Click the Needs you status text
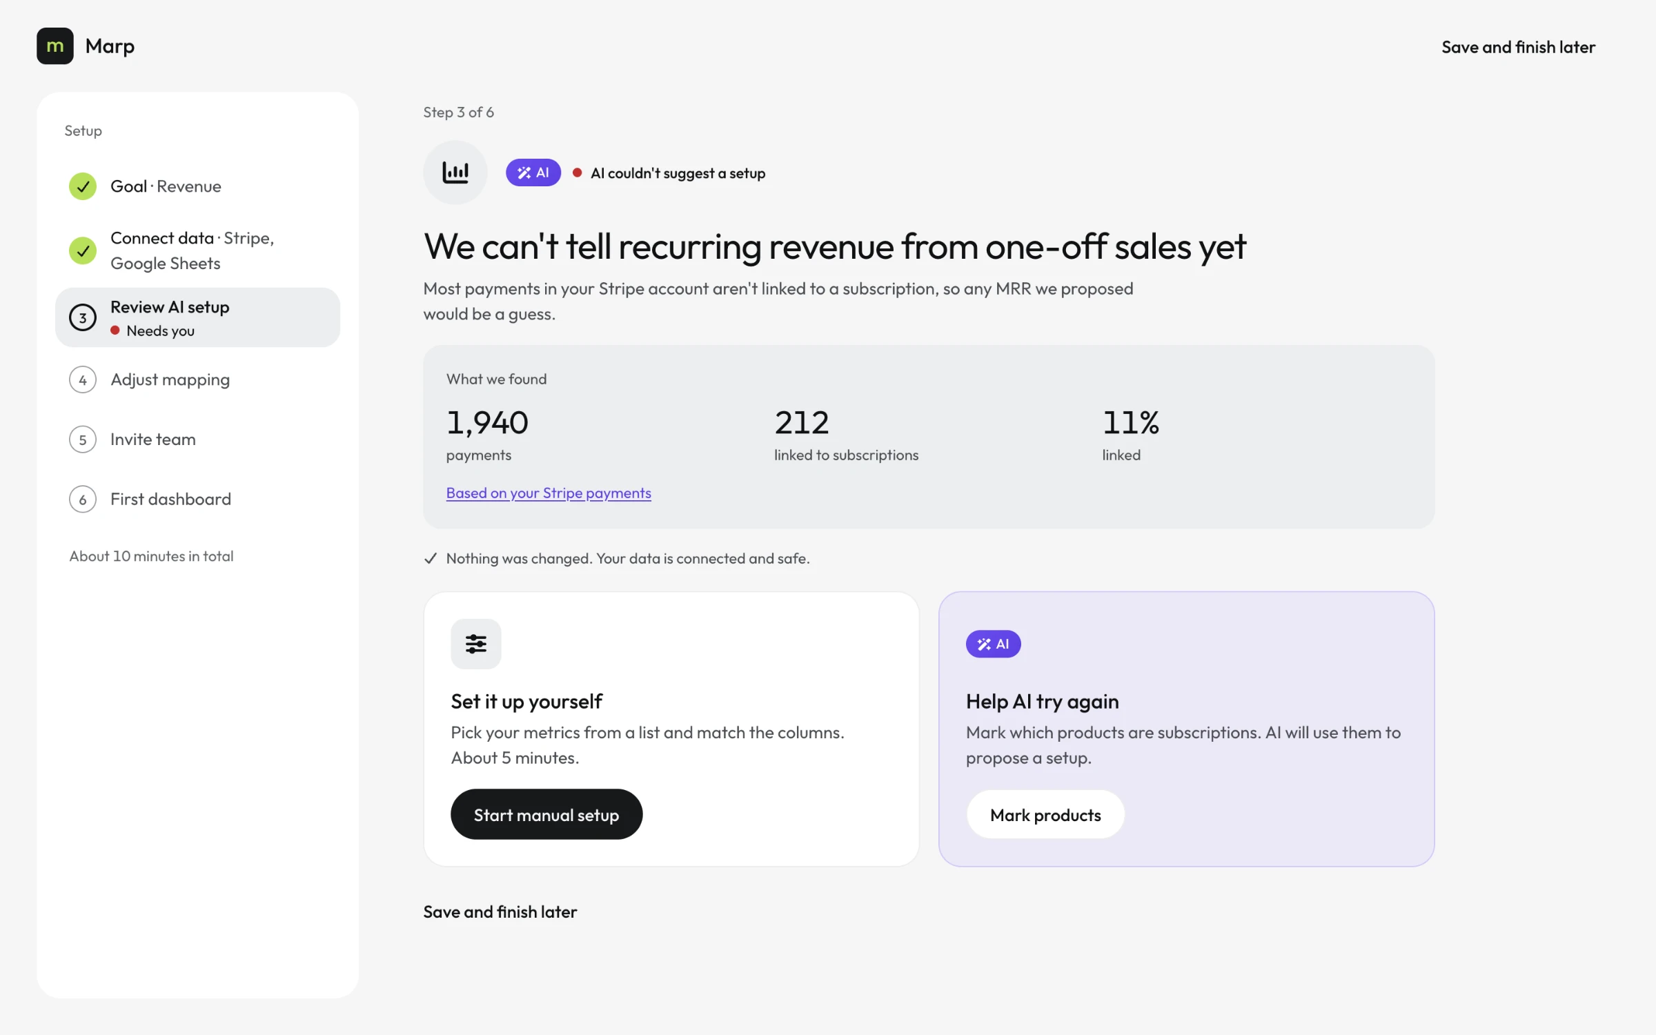 pos(161,331)
